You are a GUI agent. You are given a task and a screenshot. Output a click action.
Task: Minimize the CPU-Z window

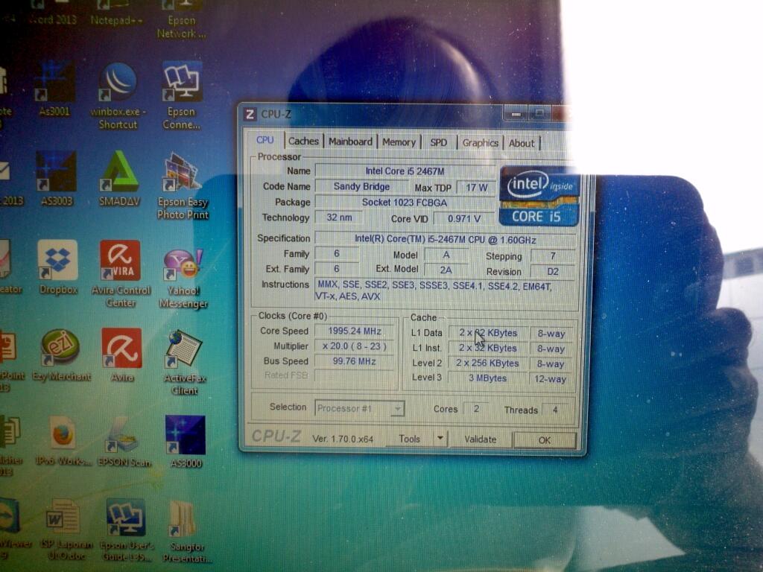click(x=516, y=114)
